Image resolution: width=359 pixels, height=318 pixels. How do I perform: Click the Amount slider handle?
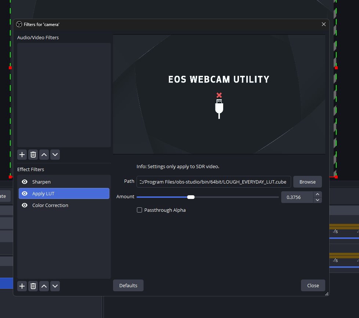[191, 197]
